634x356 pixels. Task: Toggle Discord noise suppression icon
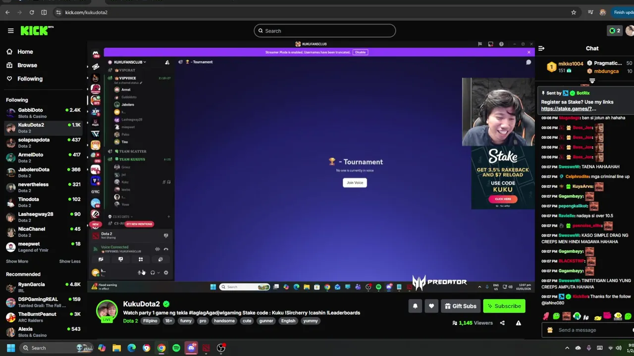[x=158, y=249]
